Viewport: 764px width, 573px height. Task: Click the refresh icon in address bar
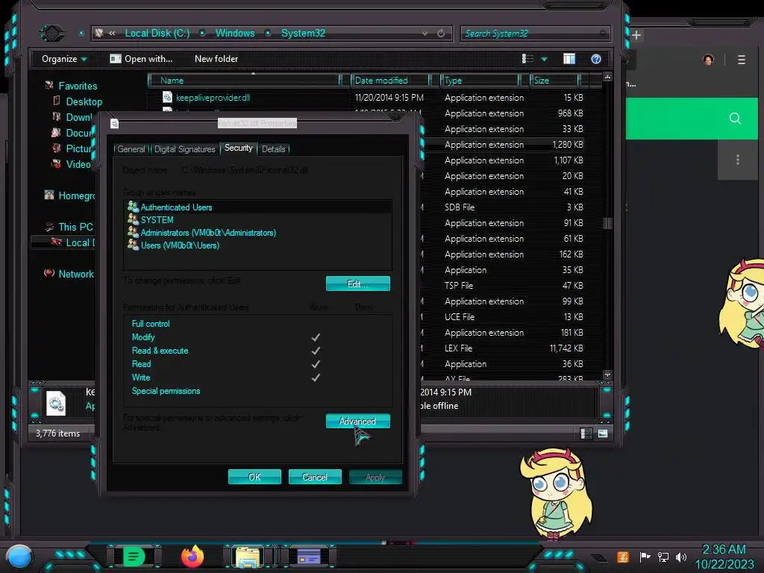pyautogui.click(x=441, y=33)
